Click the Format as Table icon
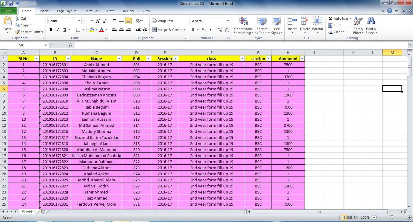 [x=262, y=25]
